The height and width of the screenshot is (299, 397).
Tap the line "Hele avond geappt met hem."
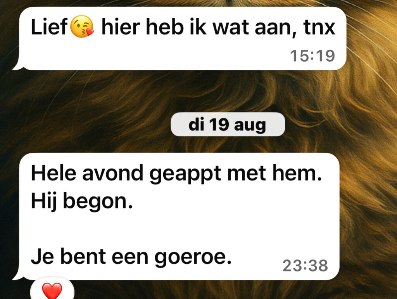coord(176,174)
